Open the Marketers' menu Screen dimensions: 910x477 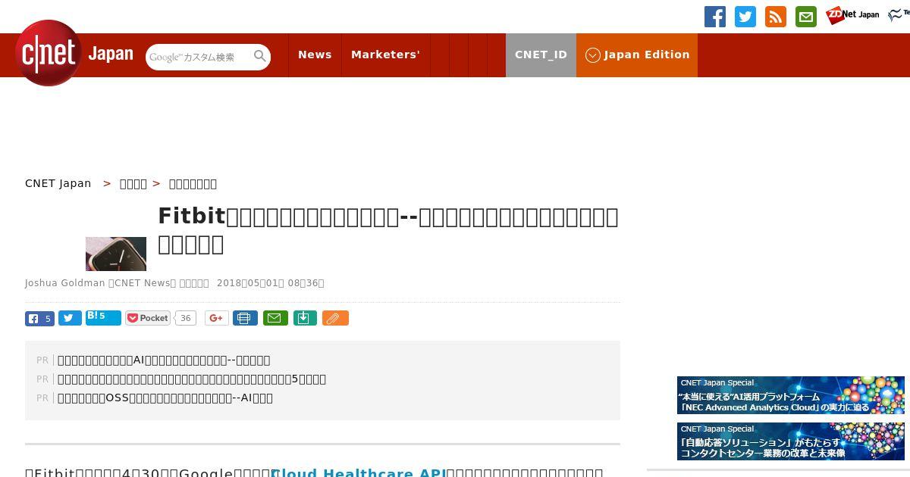tap(385, 55)
